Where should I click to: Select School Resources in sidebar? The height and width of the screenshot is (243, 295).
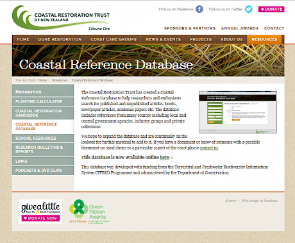point(43,138)
